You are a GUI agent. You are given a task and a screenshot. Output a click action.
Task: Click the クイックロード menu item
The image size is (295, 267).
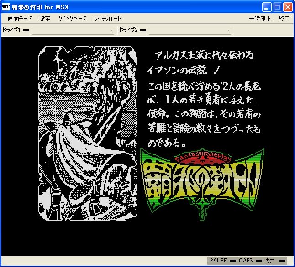(x=108, y=19)
